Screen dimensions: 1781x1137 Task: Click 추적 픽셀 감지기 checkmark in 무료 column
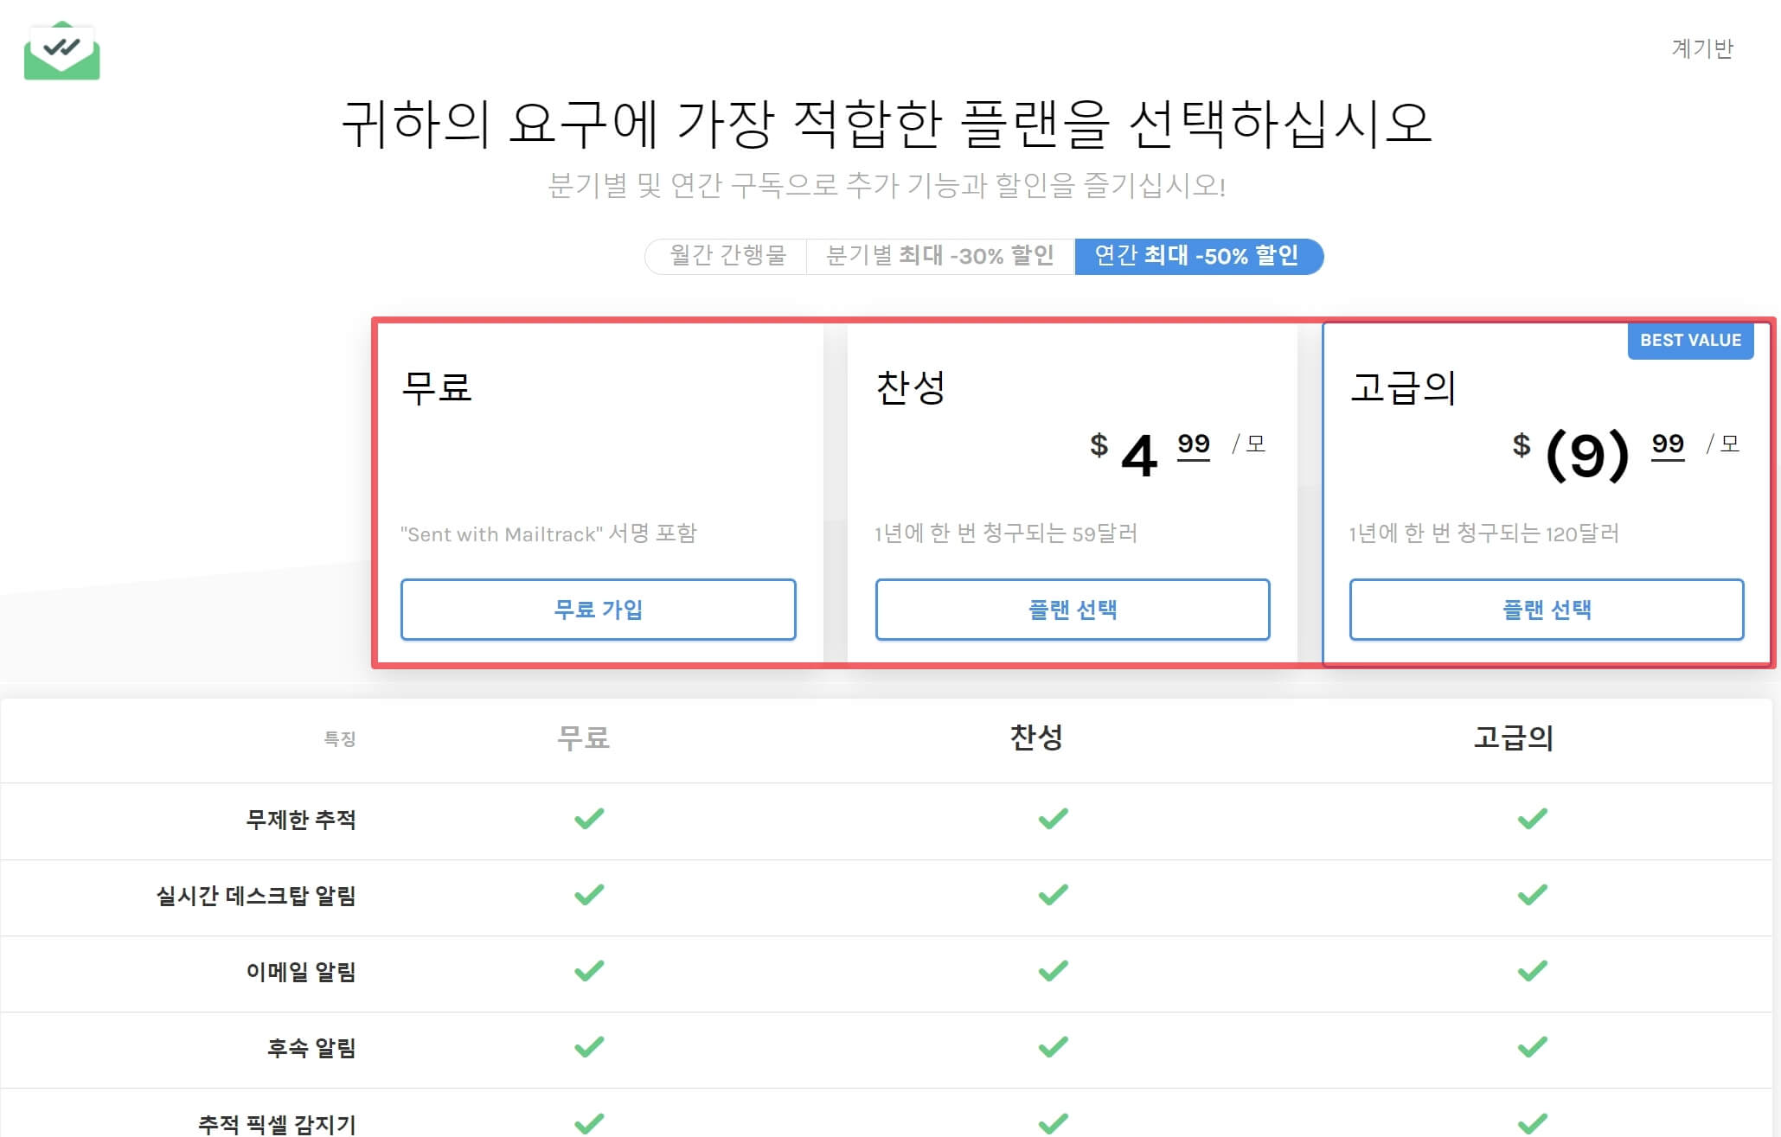pyautogui.click(x=589, y=1122)
